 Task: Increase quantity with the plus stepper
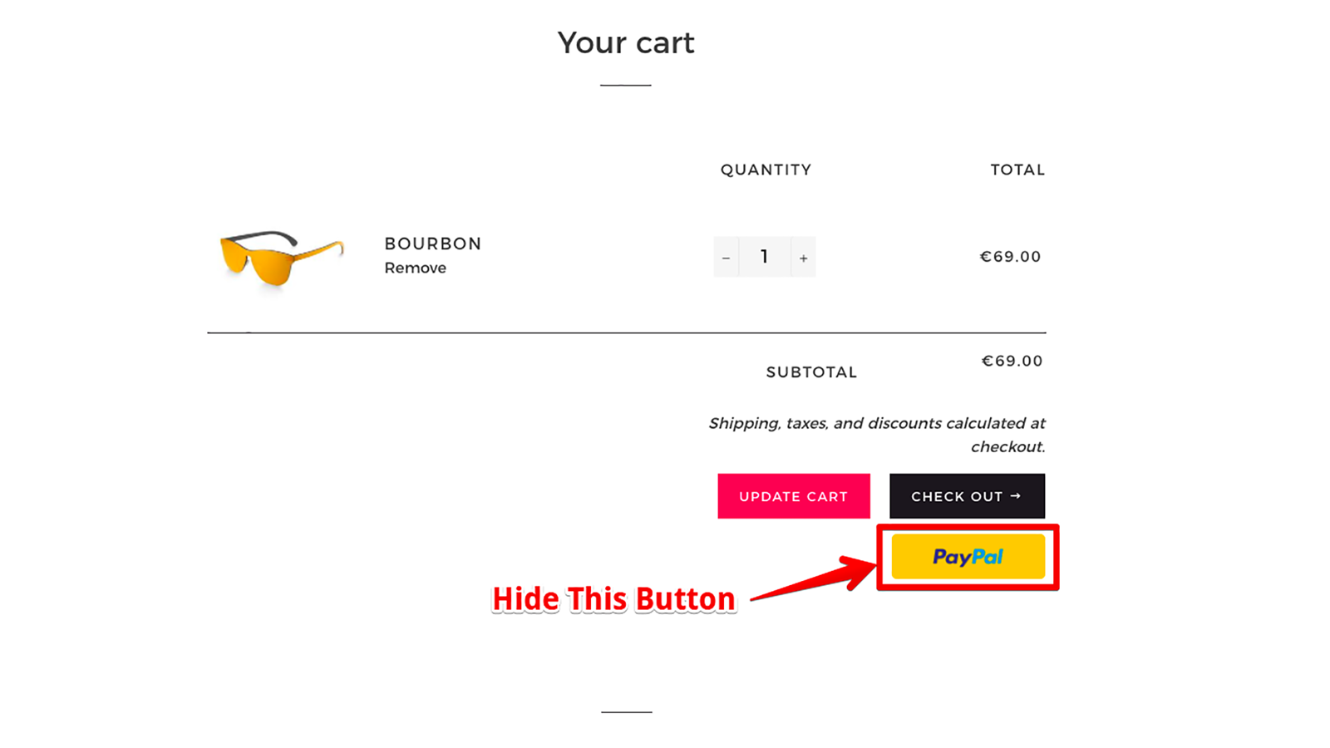point(803,257)
